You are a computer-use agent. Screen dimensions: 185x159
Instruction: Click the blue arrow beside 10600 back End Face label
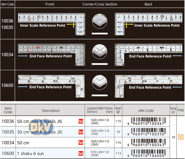[177, 87]
